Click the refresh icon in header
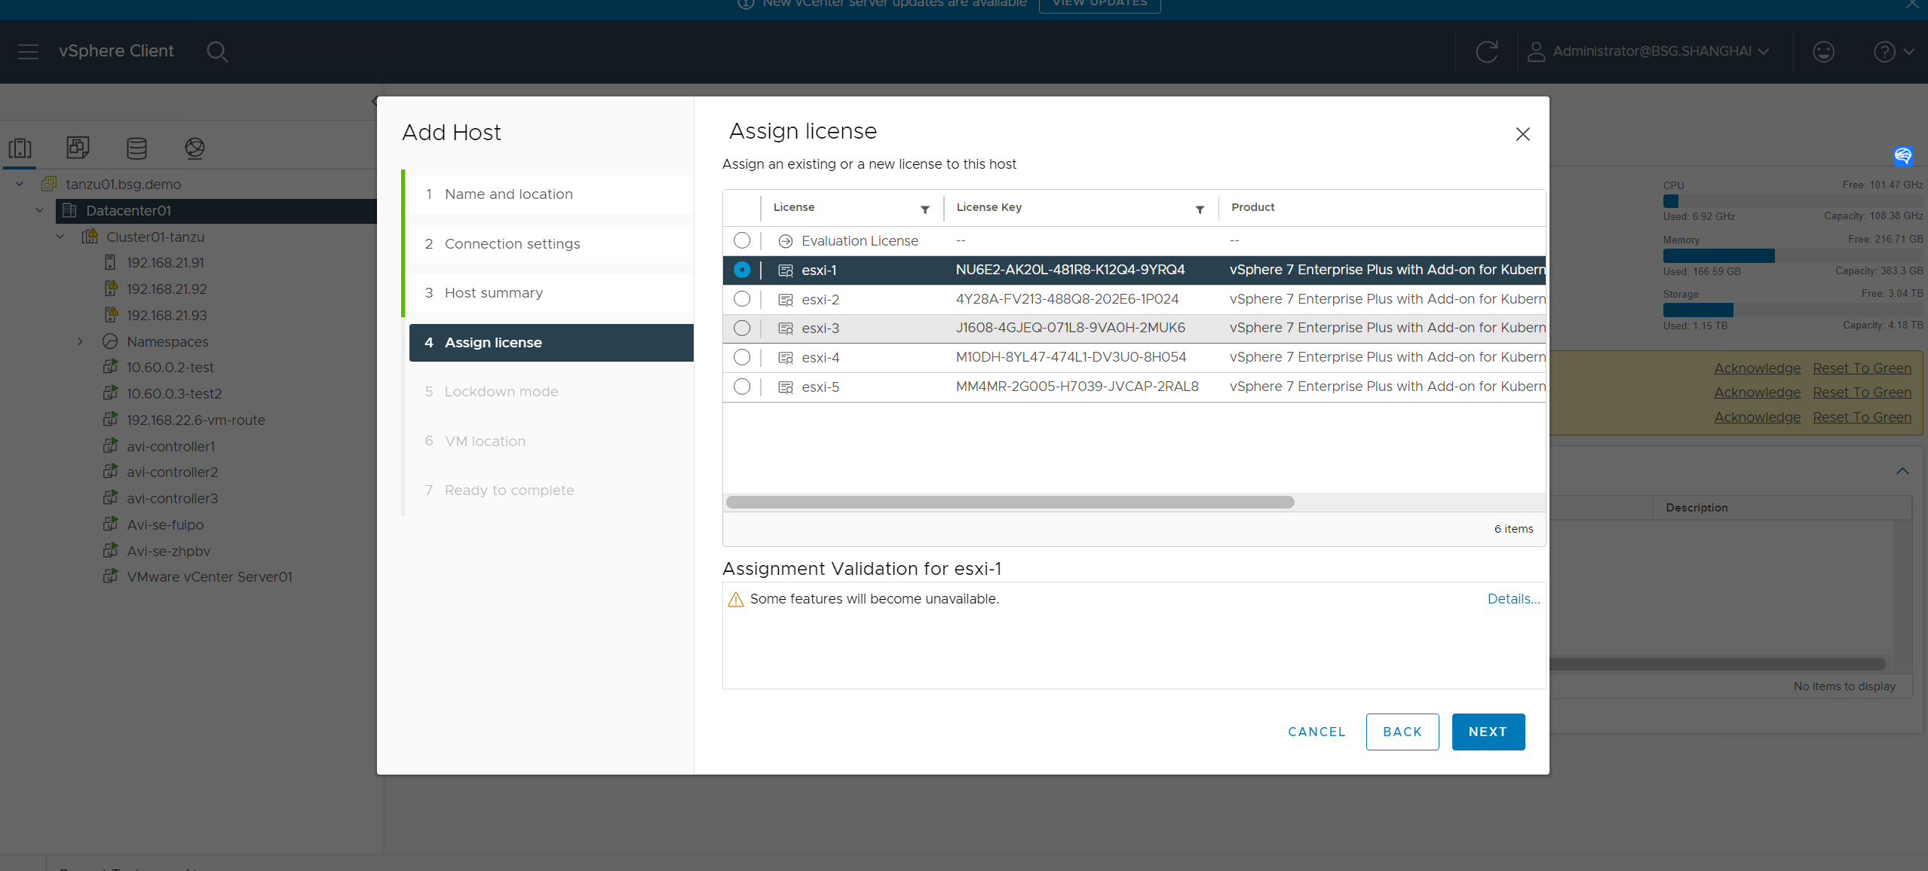This screenshot has height=871, width=1928. point(1486,51)
